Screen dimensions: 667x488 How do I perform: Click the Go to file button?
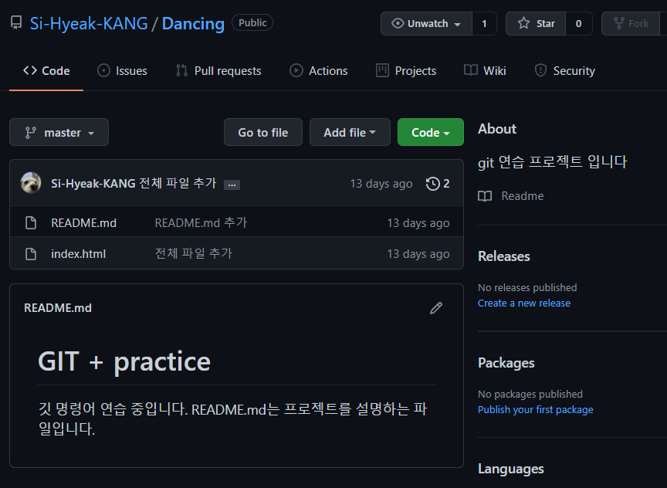263,132
